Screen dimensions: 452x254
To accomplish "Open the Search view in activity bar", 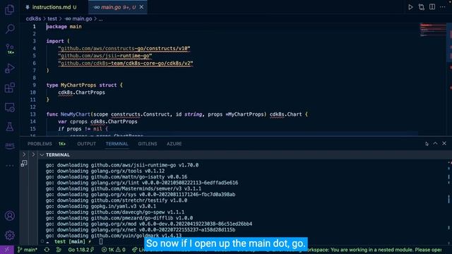I will pos(9,28).
